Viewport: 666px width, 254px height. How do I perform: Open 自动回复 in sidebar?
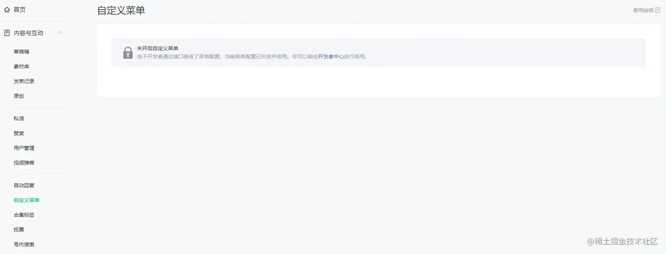[x=24, y=185]
